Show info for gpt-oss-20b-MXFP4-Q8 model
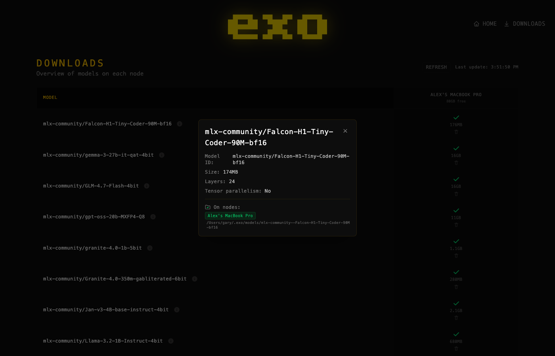This screenshot has width=555, height=356. point(153,217)
